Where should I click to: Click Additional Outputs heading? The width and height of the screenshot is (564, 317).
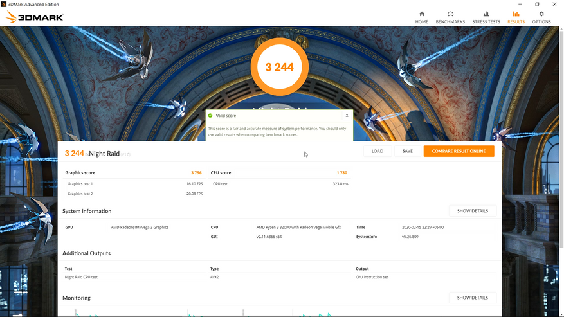(86, 253)
